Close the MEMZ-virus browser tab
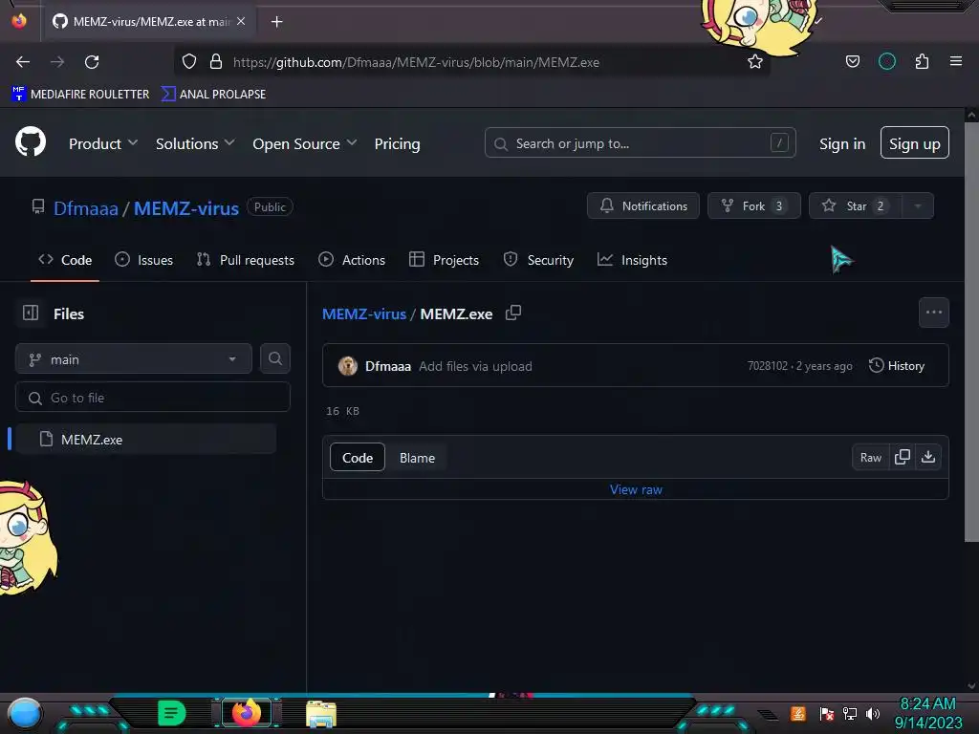Screen dimensions: 979x734 click(x=241, y=21)
